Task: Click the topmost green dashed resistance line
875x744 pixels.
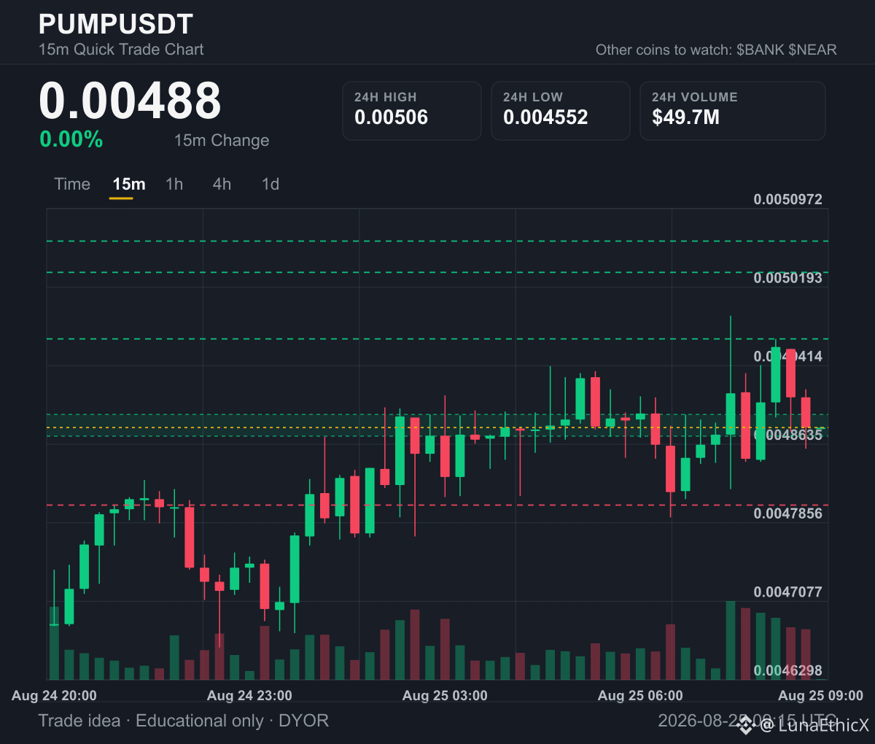Action: pos(437,241)
